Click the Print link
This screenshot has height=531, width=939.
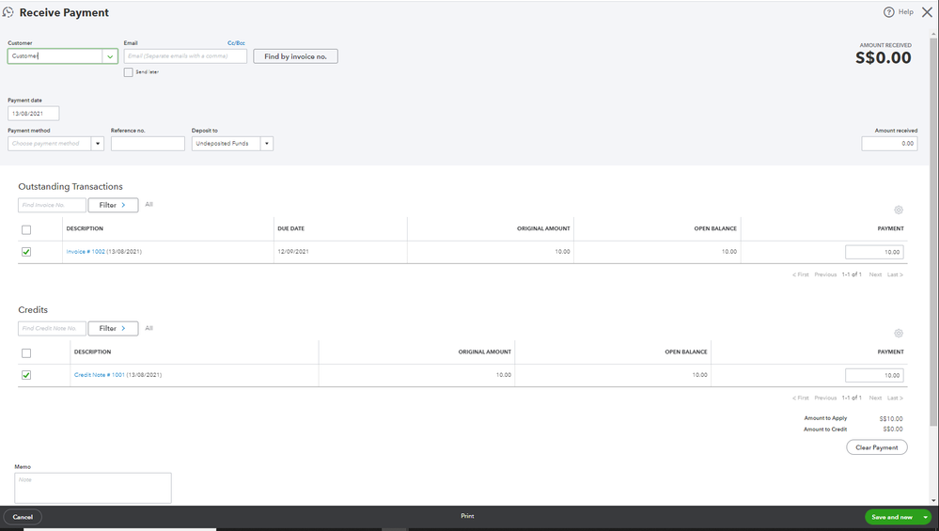(467, 516)
